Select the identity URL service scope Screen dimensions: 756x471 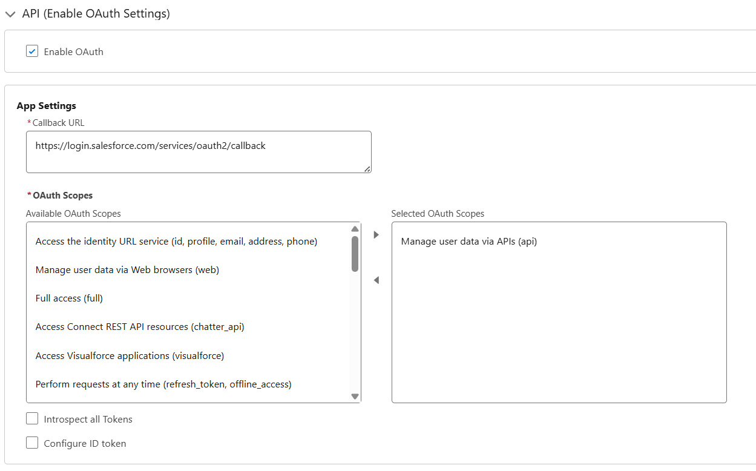[x=176, y=241]
